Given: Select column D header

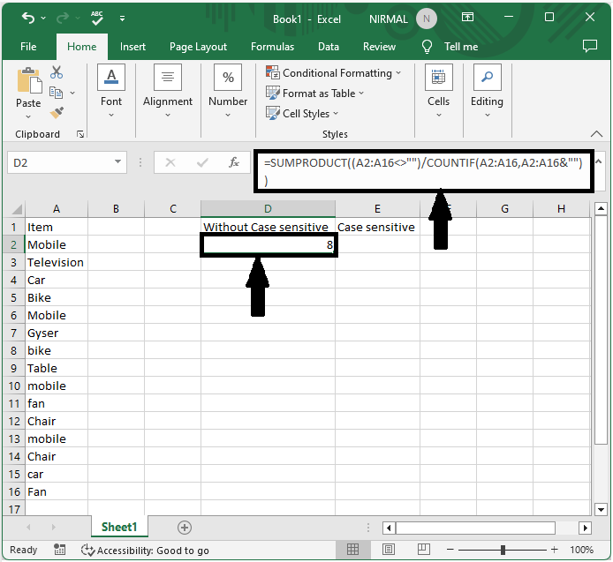Looking at the screenshot, I should click(x=268, y=209).
